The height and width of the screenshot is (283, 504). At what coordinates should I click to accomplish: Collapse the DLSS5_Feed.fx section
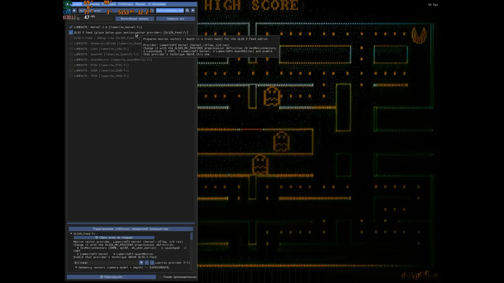71,233
